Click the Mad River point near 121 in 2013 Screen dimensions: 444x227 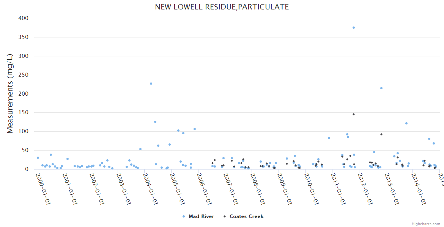tap(406, 123)
